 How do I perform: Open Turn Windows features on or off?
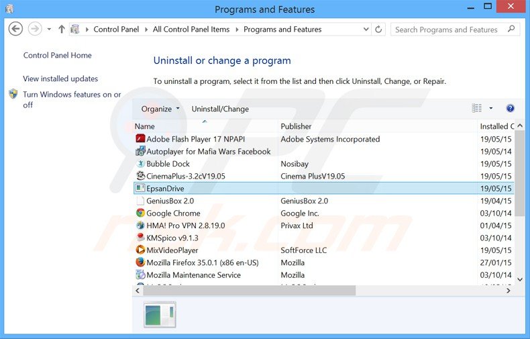coord(72,99)
